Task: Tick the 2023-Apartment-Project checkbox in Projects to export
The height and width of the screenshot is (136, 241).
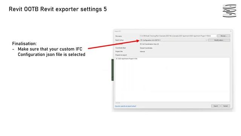Action: tap(116, 59)
